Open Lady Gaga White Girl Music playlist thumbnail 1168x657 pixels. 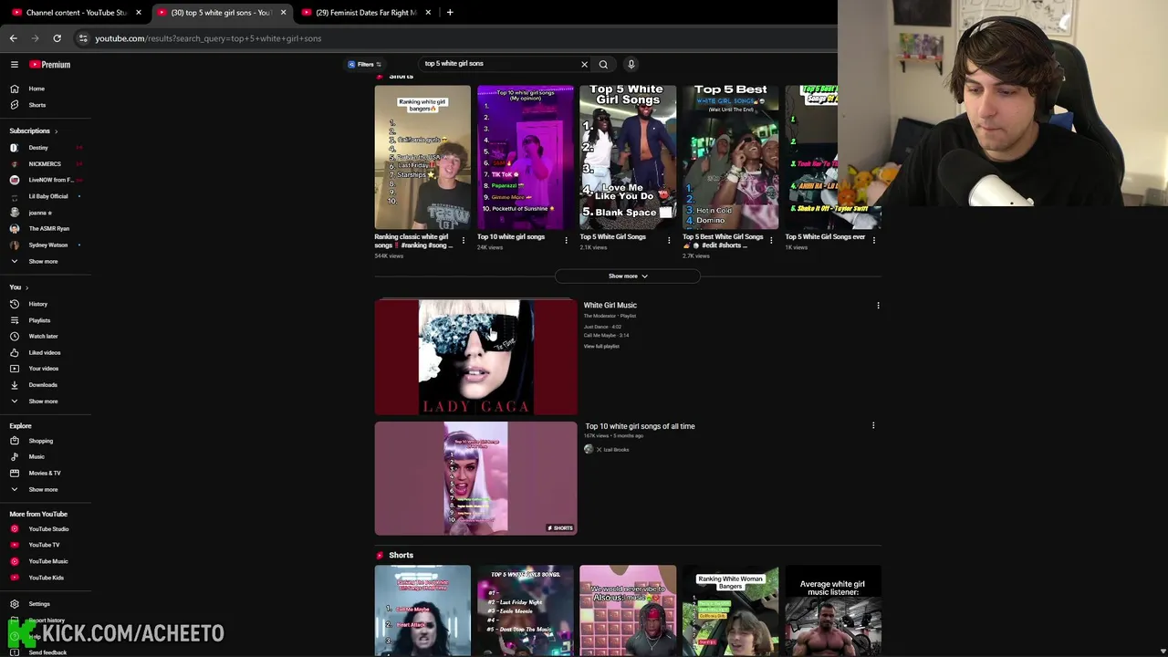(x=475, y=357)
